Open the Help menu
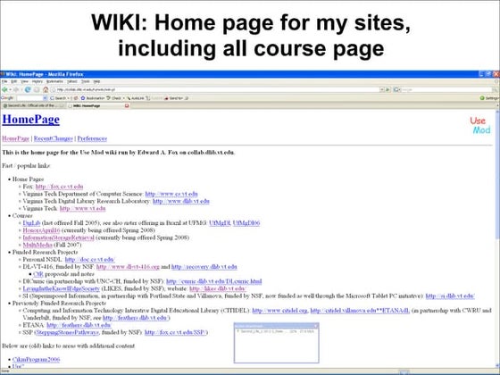Viewport: 500px width, 375px height. pyautogui.click(x=96, y=81)
